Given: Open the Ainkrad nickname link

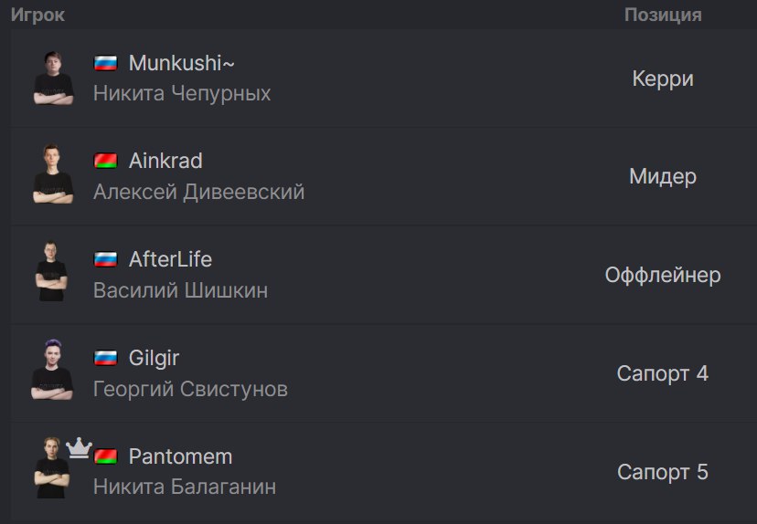Looking at the screenshot, I should [x=165, y=161].
